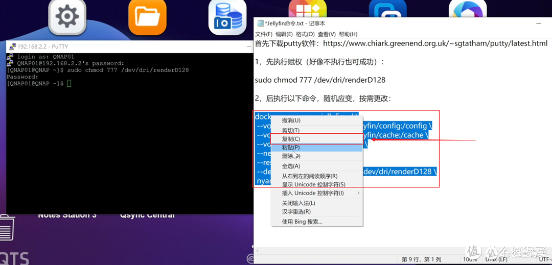The height and width of the screenshot is (265, 552).
Task: Choose 剪切(T) in the context menu
Action: click(x=317, y=130)
